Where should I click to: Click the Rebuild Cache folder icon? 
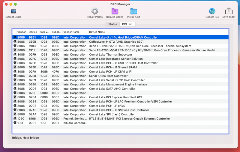[x=115, y=11]
